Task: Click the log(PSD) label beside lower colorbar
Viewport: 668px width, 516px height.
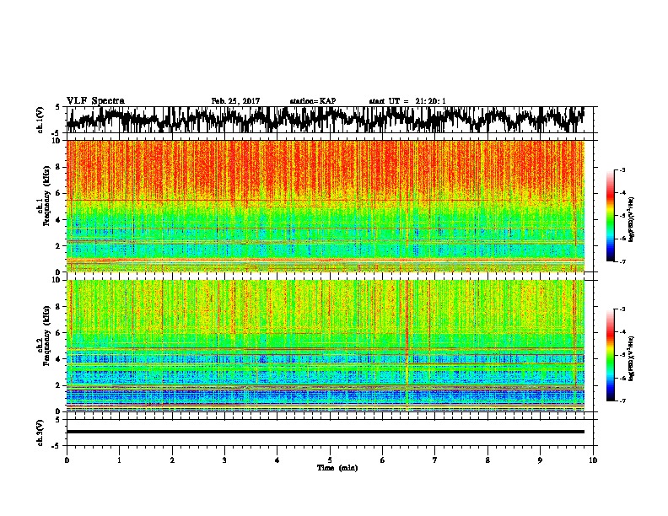Action: 632,358
